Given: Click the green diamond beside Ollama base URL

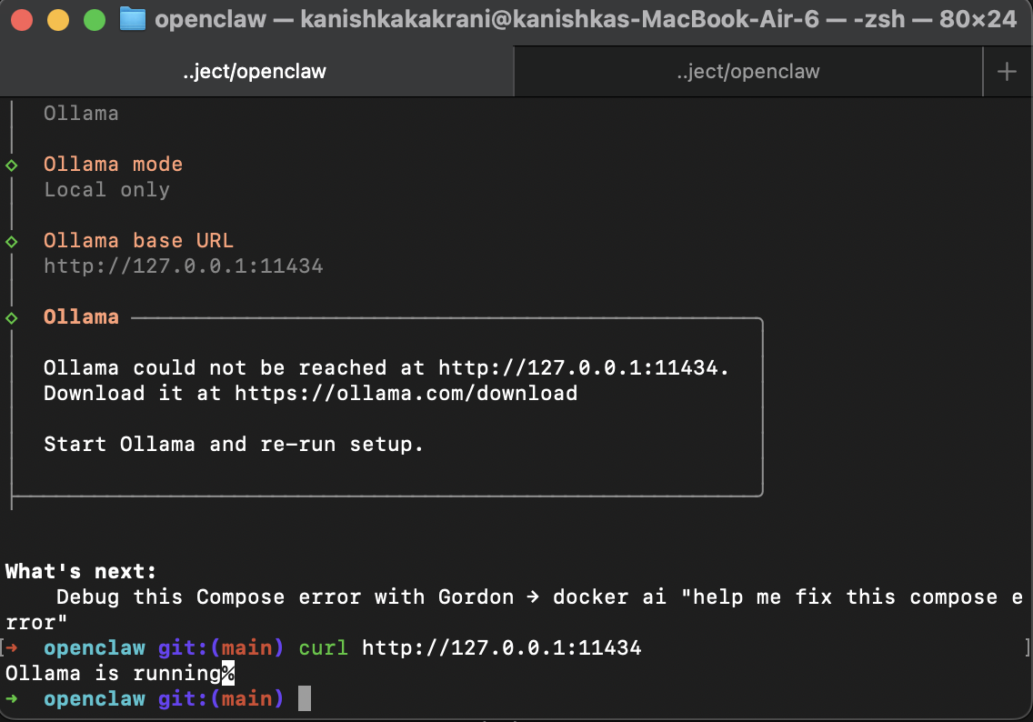Looking at the screenshot, I should [x=12, y=241].
